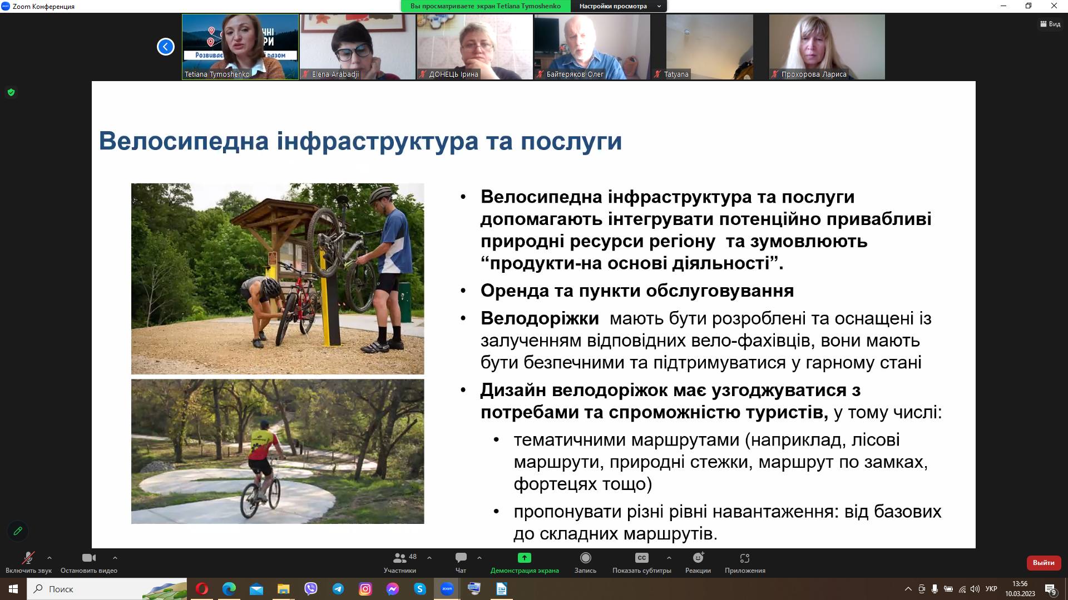Open the Telegram icon in the Windows taskbar
The height and width of the screenshot is (600, 1068).
(x=338, y=589)
